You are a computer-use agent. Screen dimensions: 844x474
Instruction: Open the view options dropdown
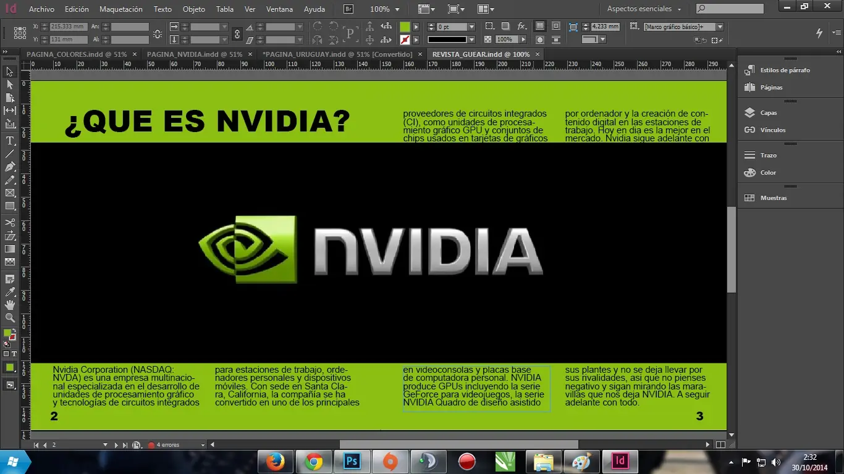pos(424,9)
